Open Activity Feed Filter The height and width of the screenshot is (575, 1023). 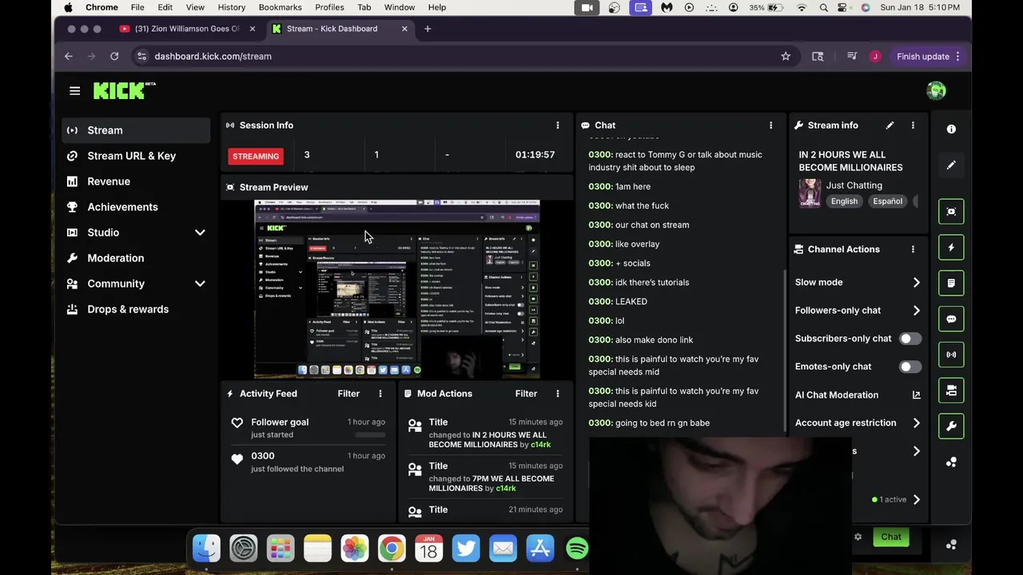pos(348,394)
